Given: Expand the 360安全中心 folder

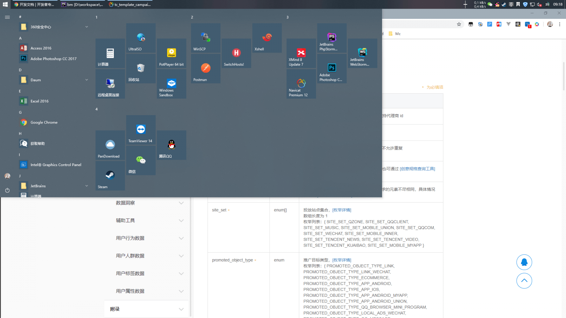Looking at the screenshot, I should [x=54, y=27].
